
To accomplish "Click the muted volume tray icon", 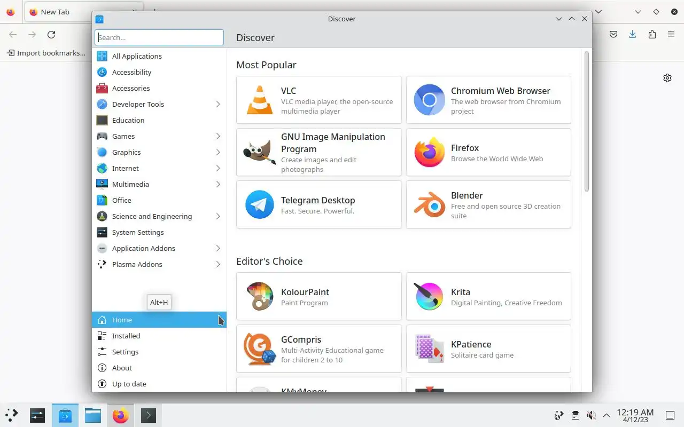I will [591, 415].
